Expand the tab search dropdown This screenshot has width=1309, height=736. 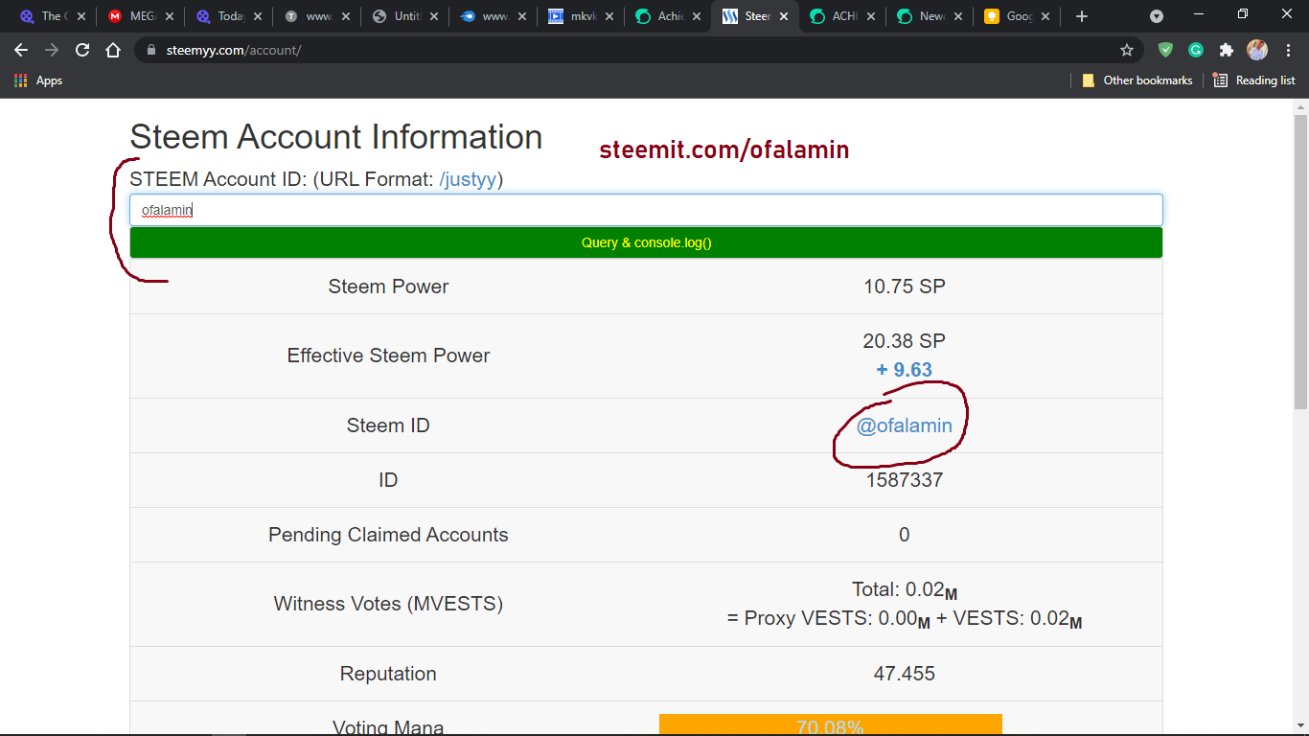(1157, 16)
